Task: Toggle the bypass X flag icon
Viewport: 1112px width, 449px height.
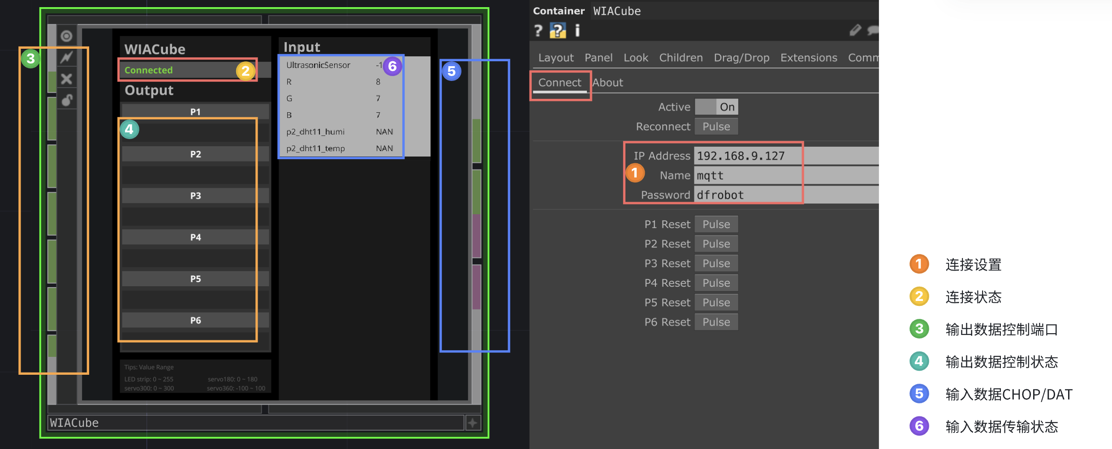Action: click(x=66, y=79)
